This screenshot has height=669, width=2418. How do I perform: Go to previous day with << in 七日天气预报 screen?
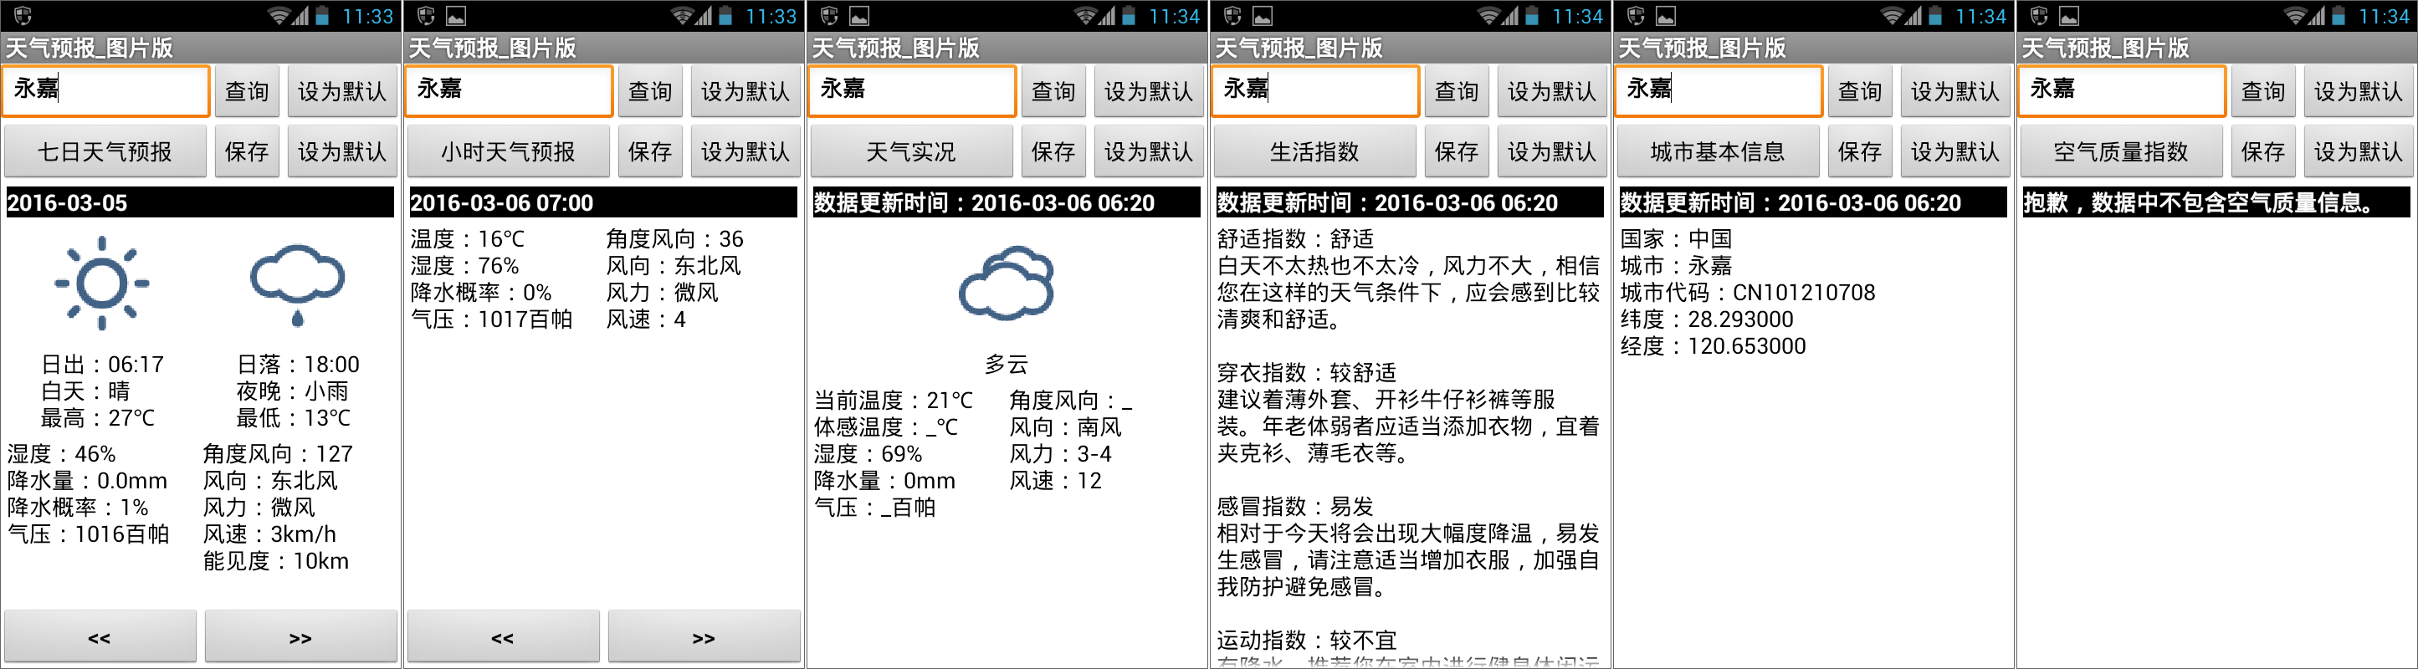[100, 637]
